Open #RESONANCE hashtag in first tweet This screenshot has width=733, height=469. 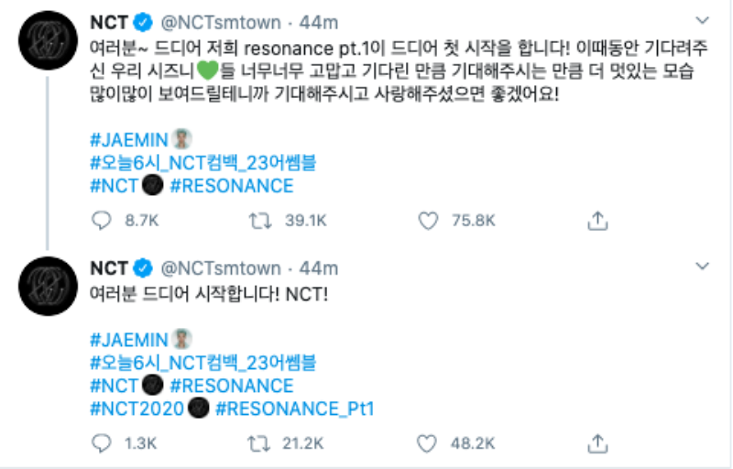point(232,186)
